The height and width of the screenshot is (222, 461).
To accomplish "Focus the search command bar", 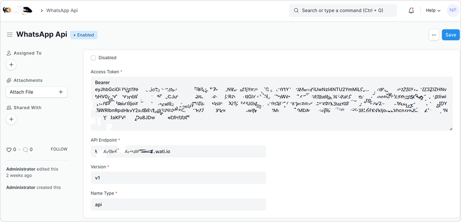I will (343, 11).
